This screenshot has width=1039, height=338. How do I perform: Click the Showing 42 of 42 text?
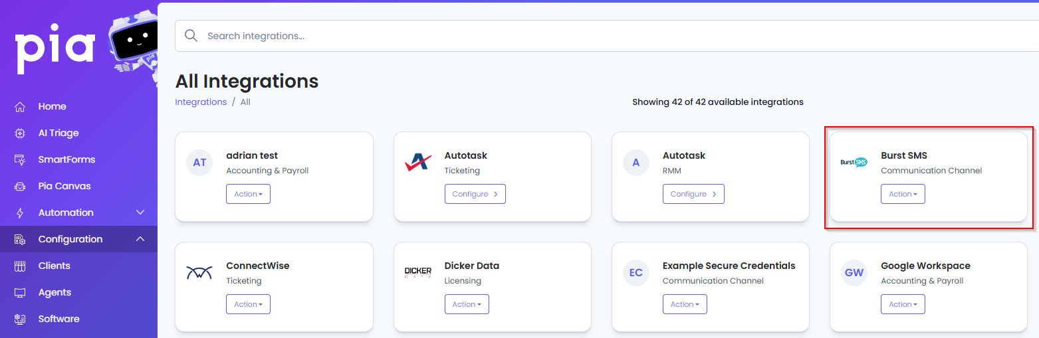pos(718,102)
